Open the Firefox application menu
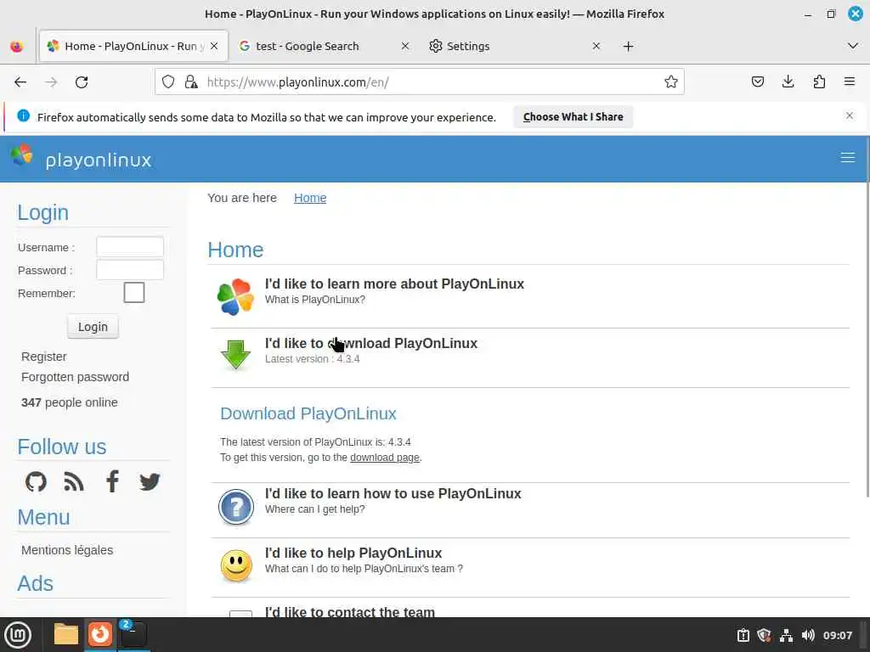 coord(850,82)
